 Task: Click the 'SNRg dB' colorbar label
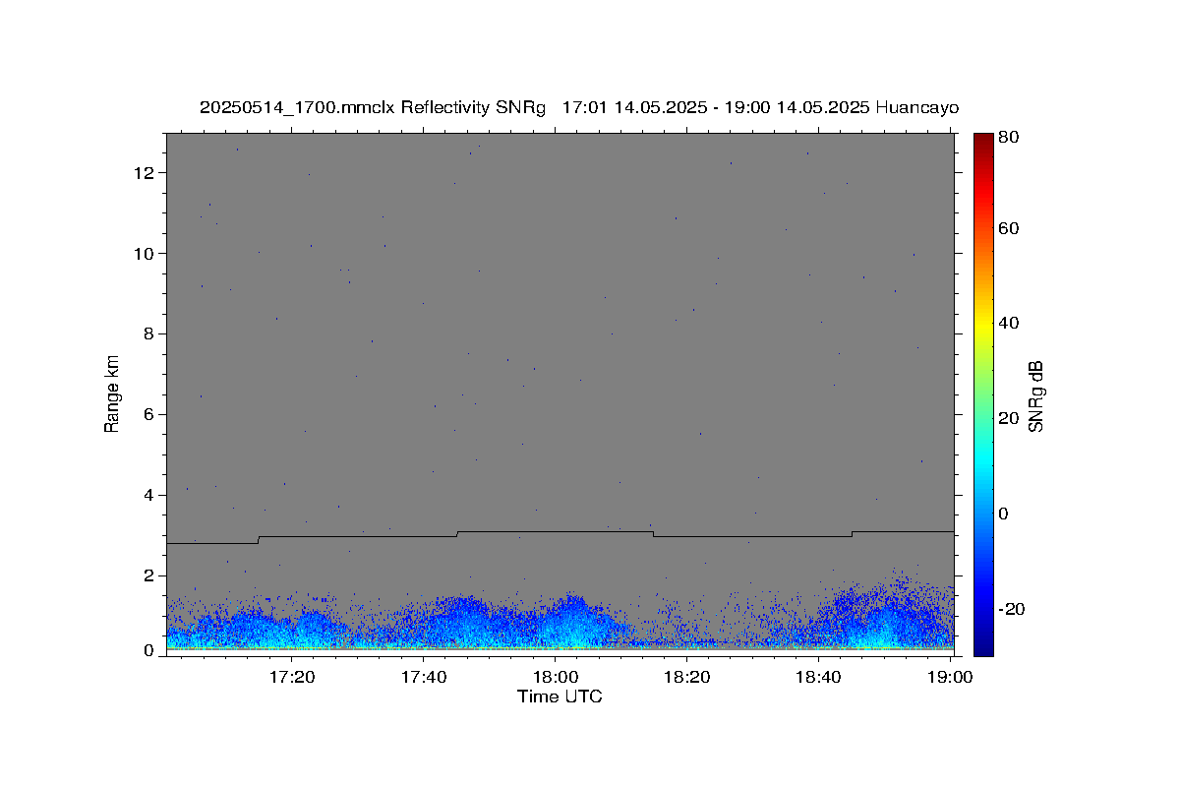pyautogui.click(x=1035, y=395)
